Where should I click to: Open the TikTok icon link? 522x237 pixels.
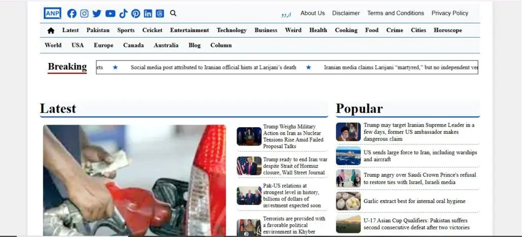point(123,14)
